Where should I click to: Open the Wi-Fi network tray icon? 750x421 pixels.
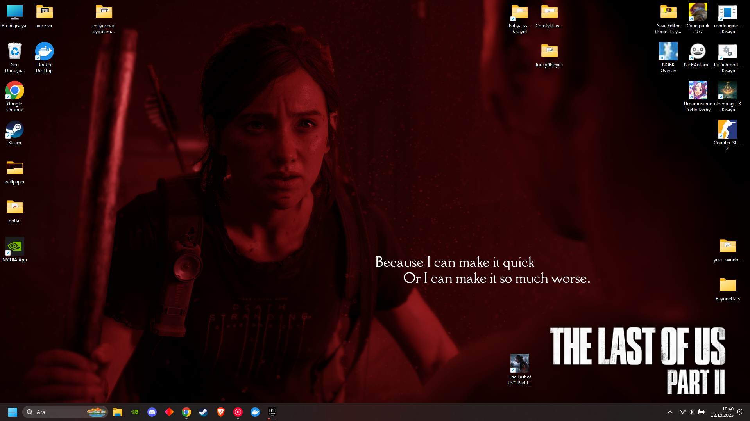(x=682, y=412)
